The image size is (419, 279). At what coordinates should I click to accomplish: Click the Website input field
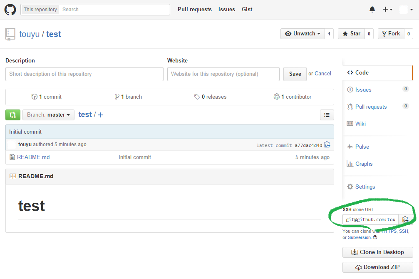click(223, 74)
